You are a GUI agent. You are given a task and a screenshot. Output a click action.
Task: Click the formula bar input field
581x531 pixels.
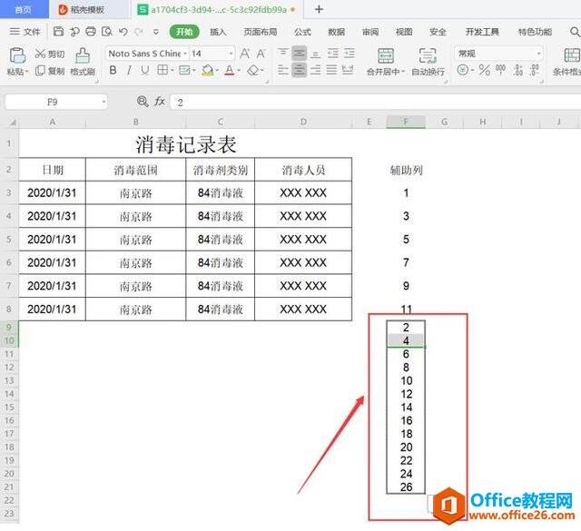[x=375, y=103]
